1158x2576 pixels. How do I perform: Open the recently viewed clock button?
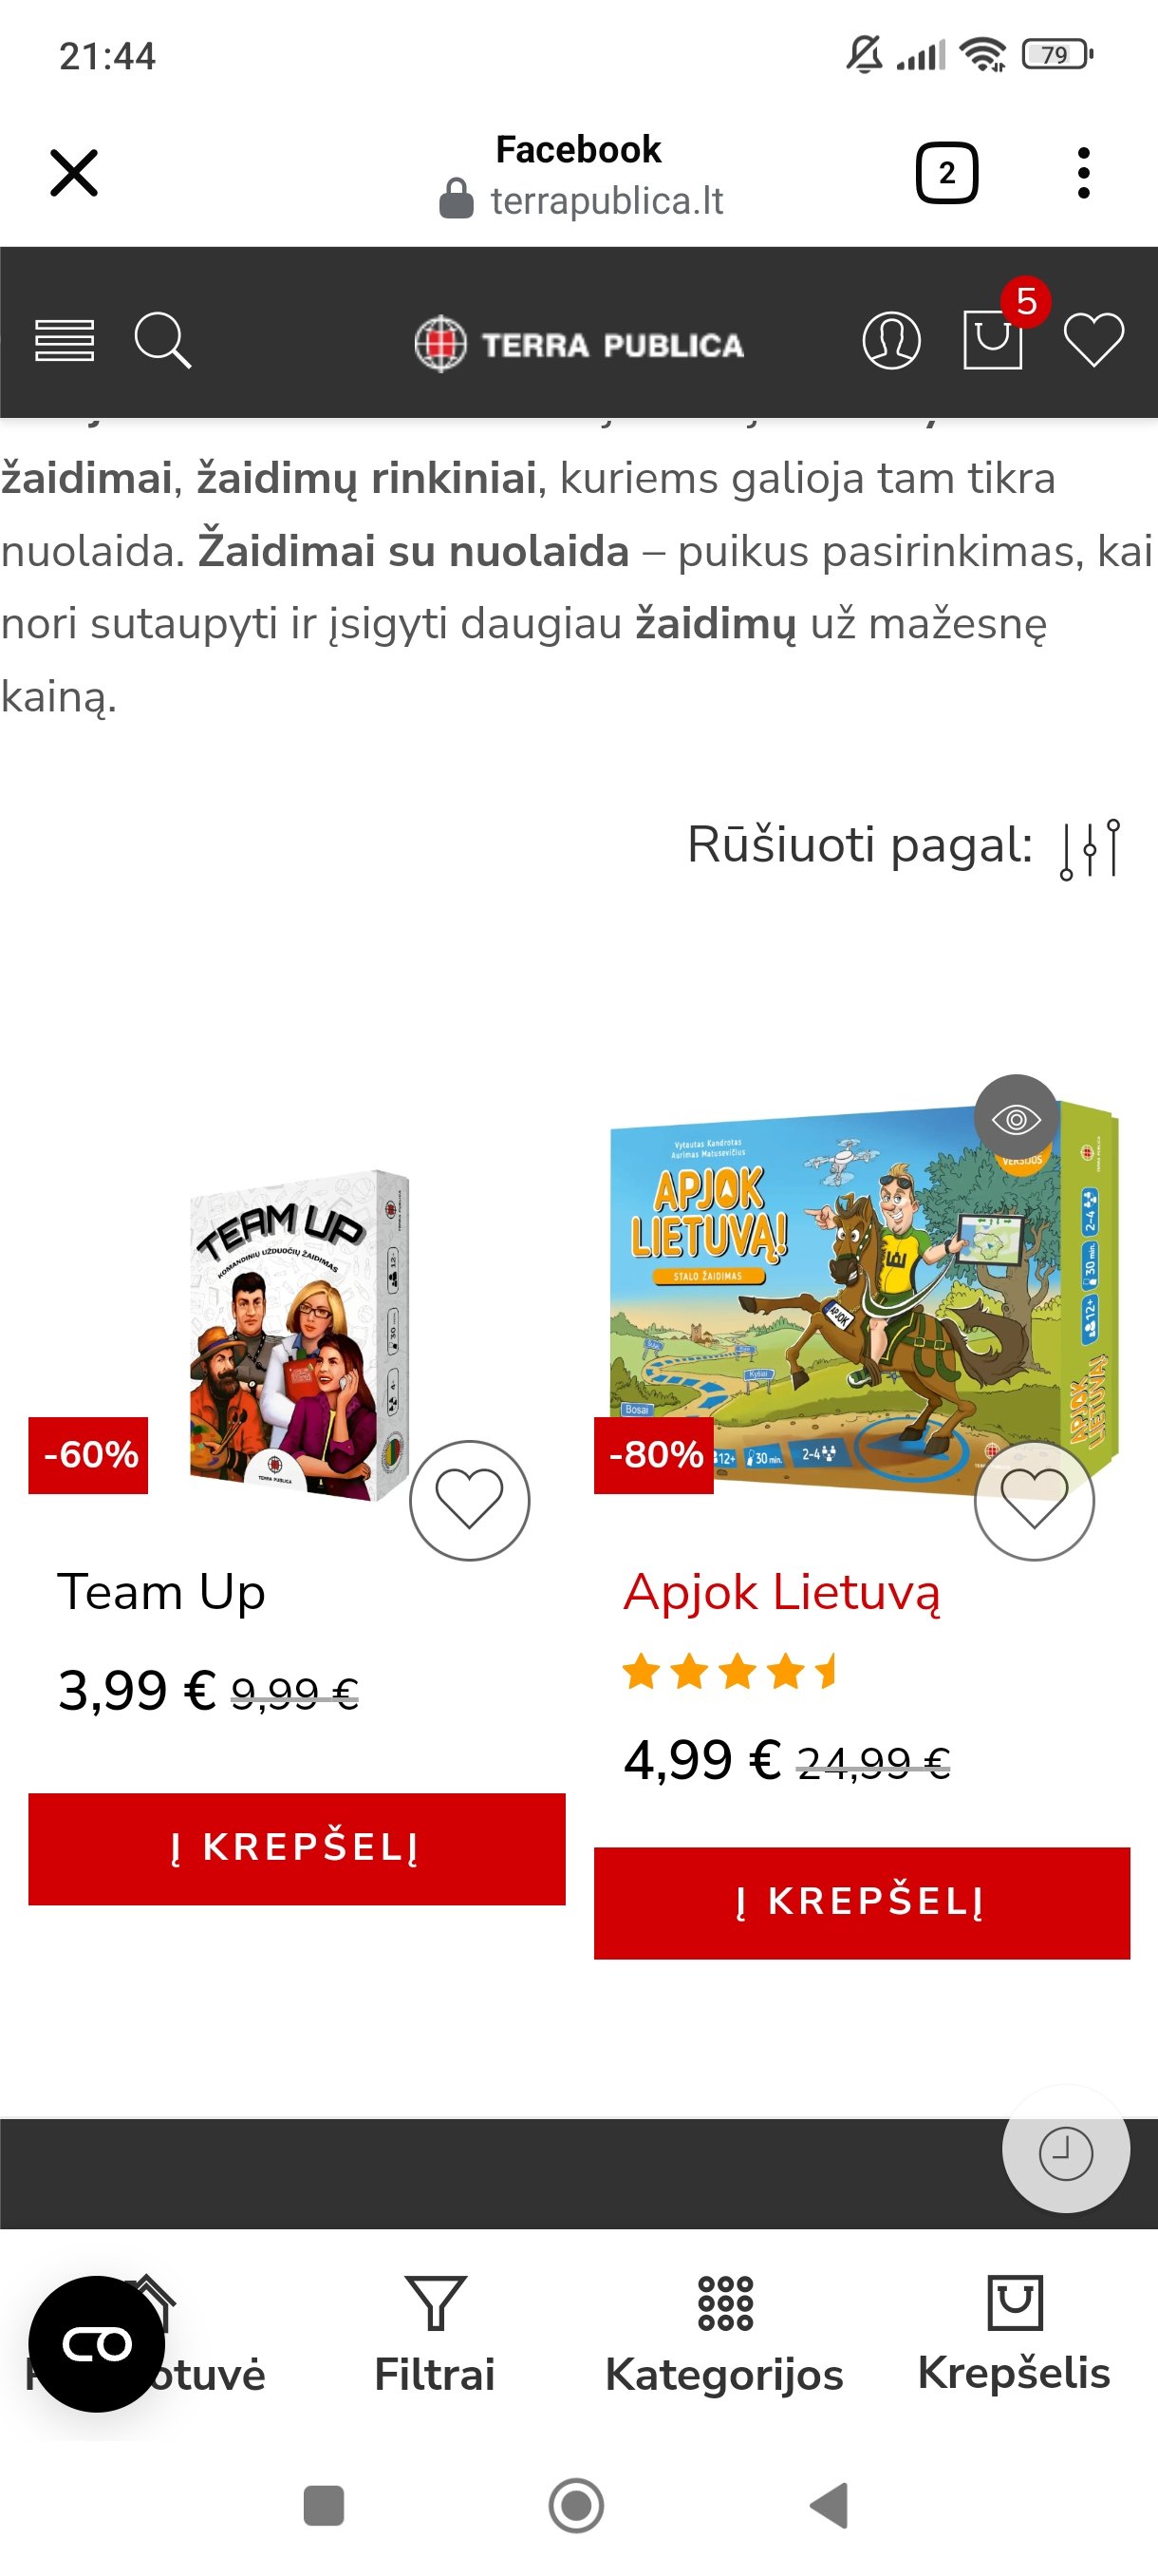click(x=1066, y=2153)
